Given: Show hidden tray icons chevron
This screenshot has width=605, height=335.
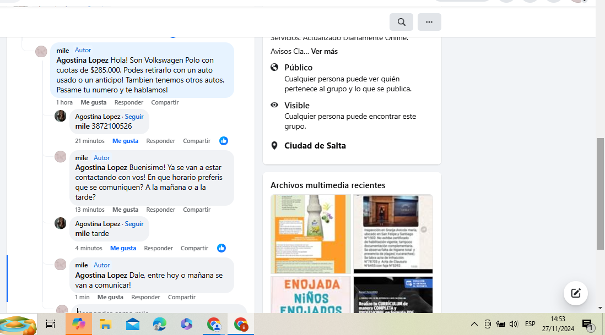Looking at the screenshot, I should click(474, 324).
